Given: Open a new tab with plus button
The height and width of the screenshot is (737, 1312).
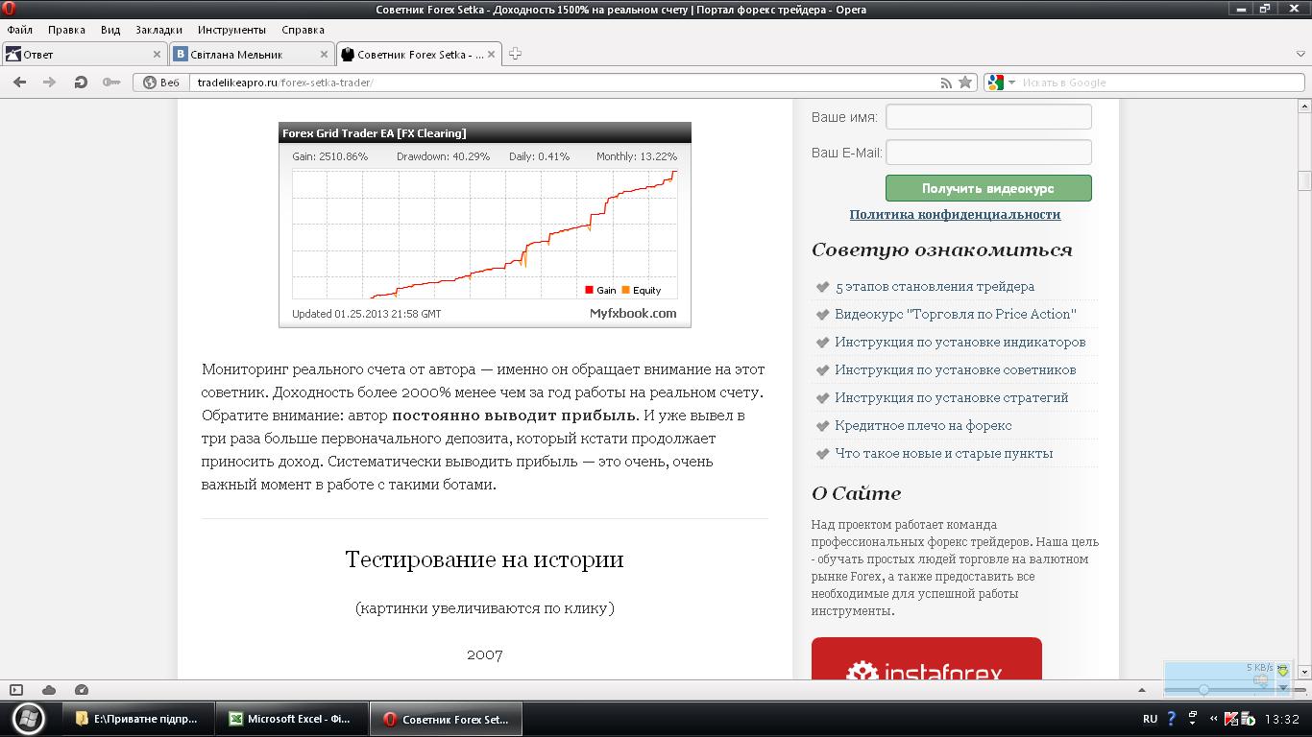Looking at the screenshot, I should (515, 54).
